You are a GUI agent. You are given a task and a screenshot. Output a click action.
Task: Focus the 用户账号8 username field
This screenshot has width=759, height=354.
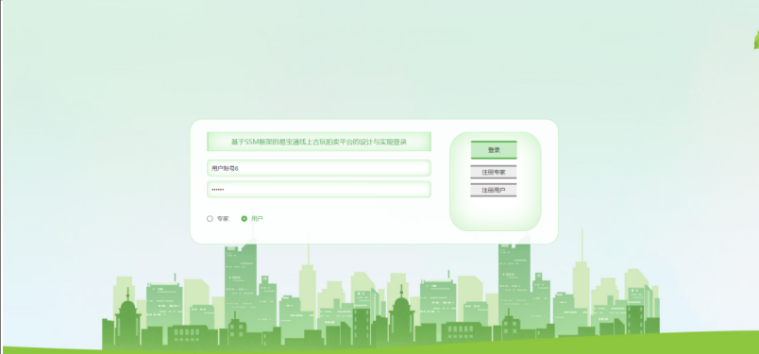(x=319, y=169)
